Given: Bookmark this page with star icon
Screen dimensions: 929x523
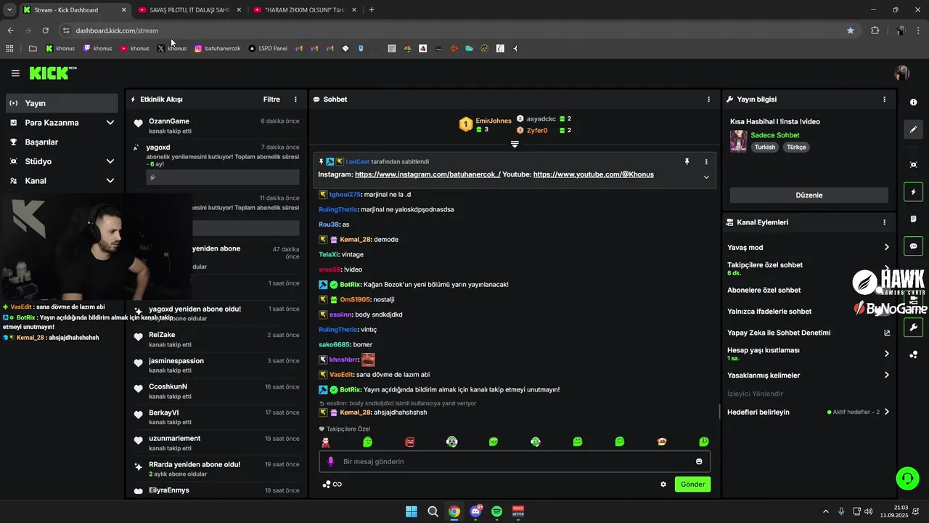Looking at the screenshot, I should tap(850, 31).
